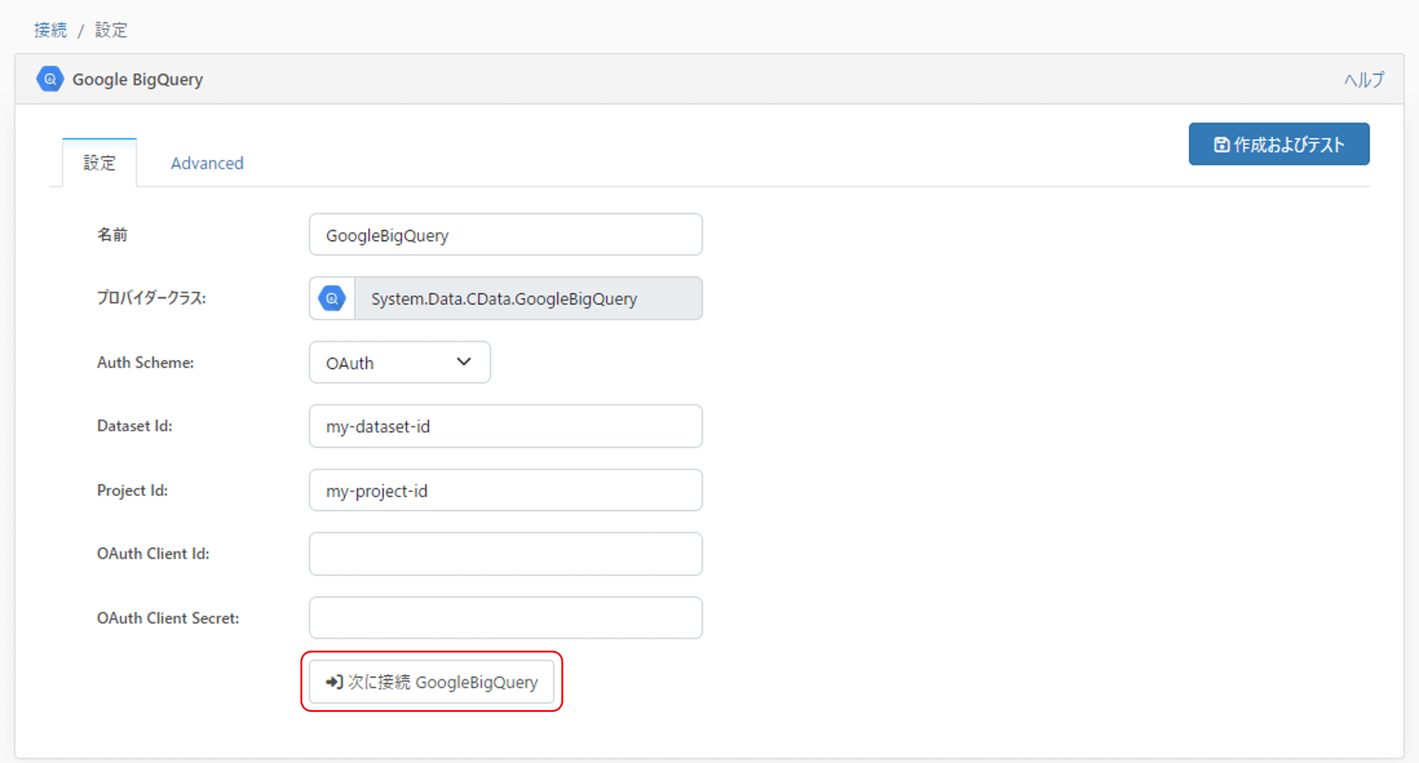The width and height of the screenshot is (1419, 763).
Task: Click the System.Data.CData.GoogleBigQuery provider class field
Action: 527,298
